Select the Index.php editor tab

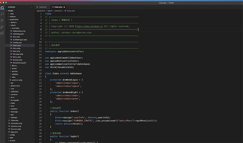(58, 7)
